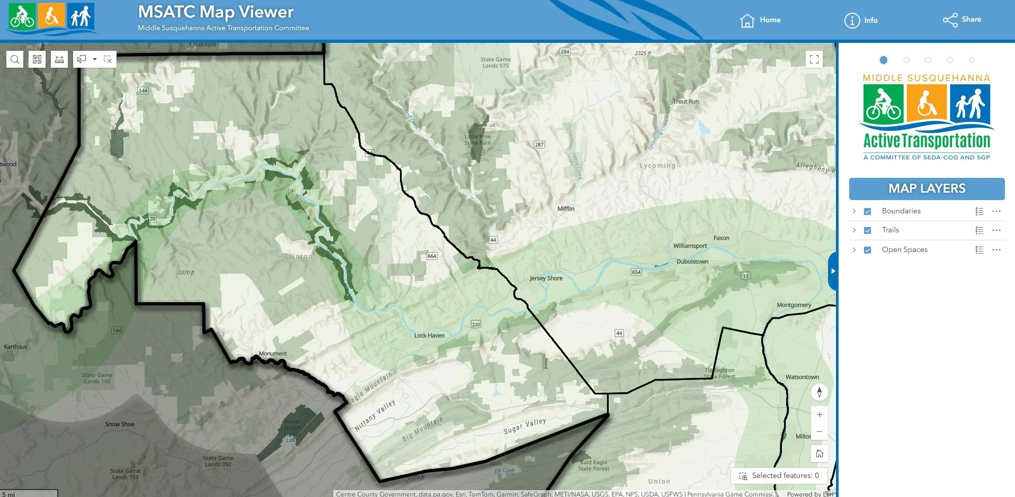Show the legend for Boundaries
The width and height of the screenshot is (1015, 497).
[979, 211]
